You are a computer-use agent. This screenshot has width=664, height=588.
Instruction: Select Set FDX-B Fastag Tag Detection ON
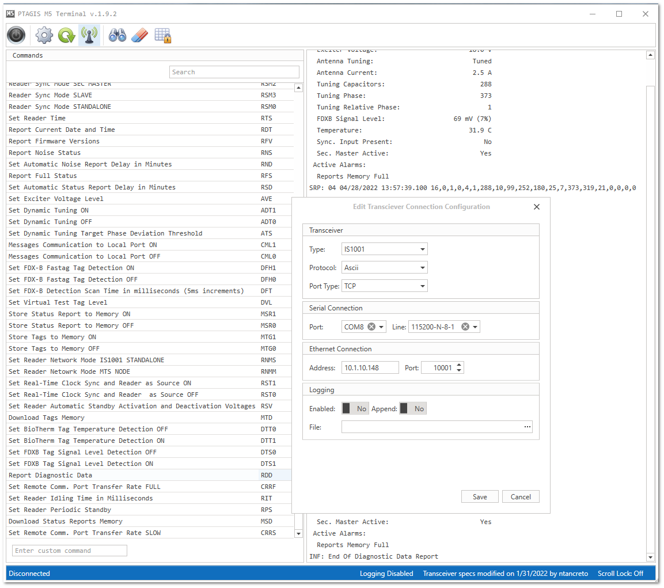(149, 268)
